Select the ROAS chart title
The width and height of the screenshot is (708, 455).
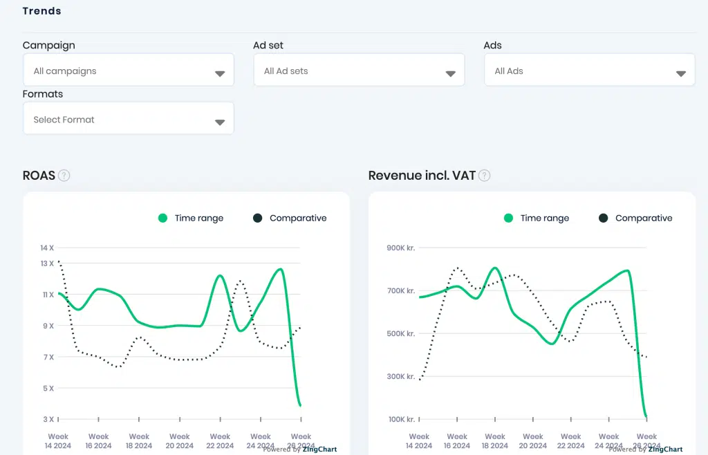click(x=39, y=175)
